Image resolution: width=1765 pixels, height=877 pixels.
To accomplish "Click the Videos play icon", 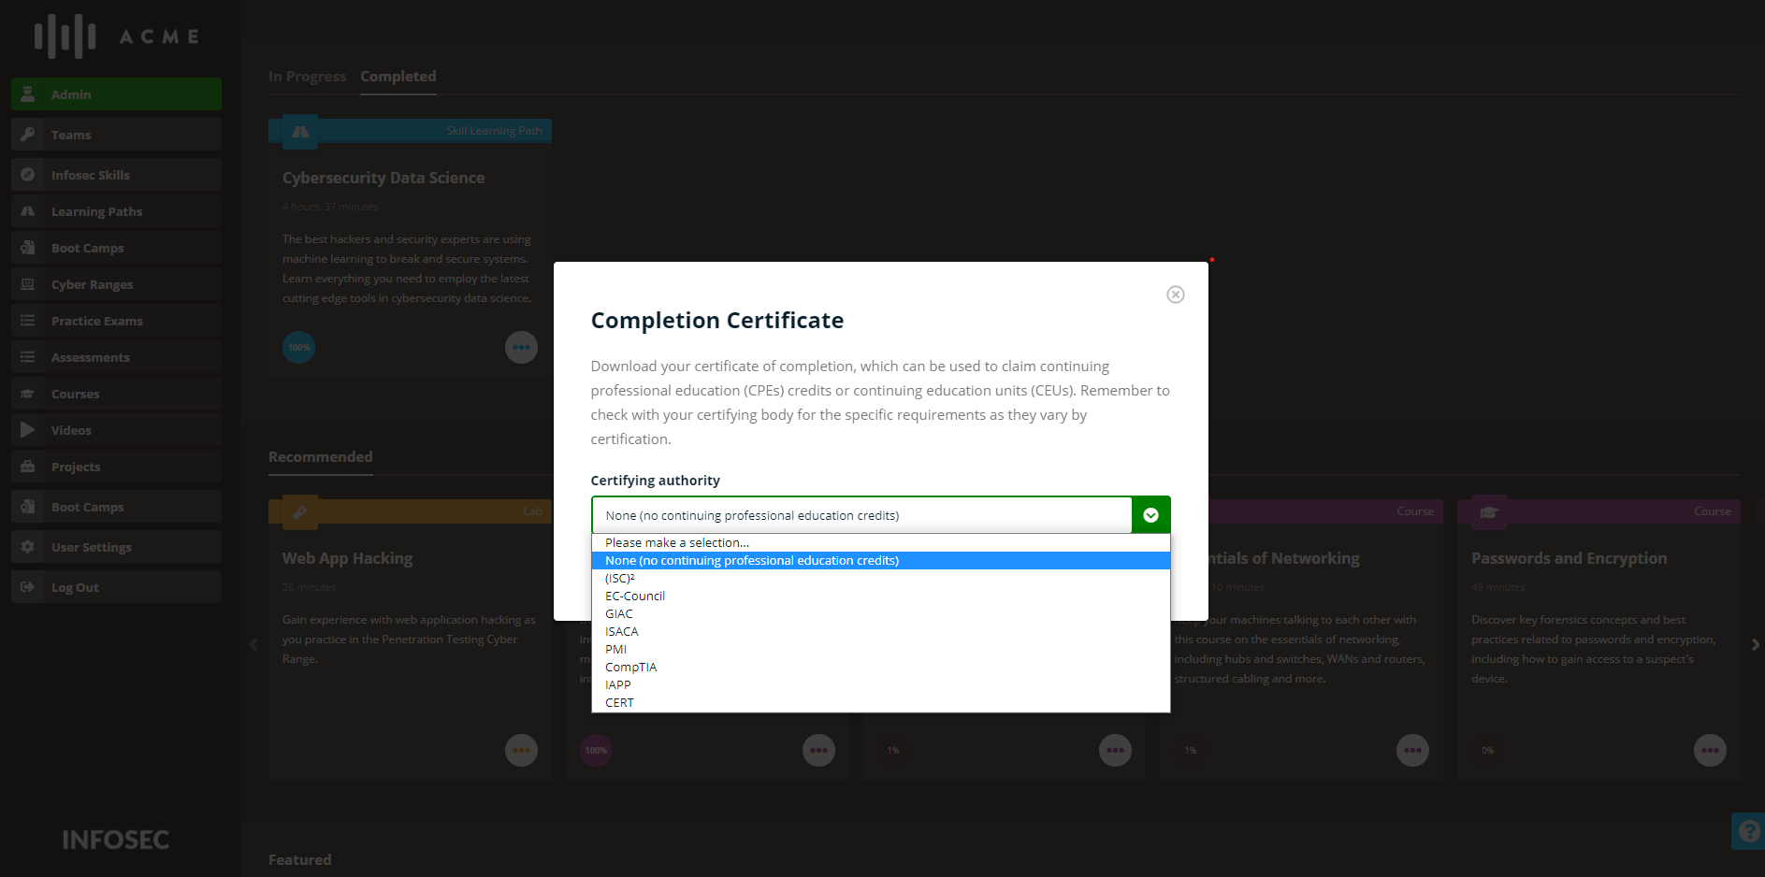I will pyautogui.click(x=28, y=430).
